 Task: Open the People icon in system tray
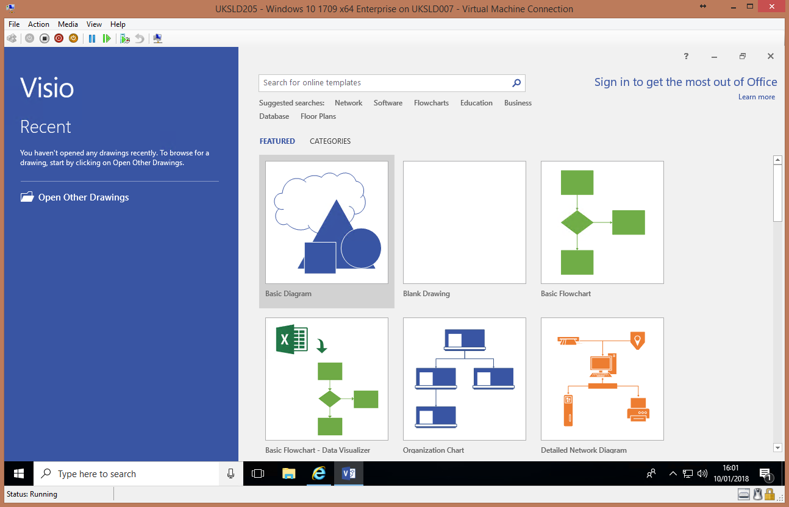click(x=652, y=473)
